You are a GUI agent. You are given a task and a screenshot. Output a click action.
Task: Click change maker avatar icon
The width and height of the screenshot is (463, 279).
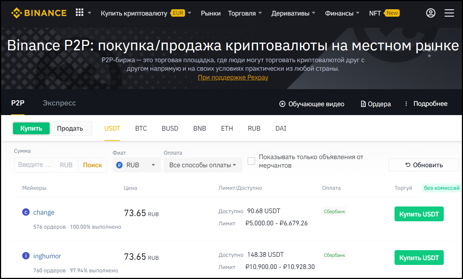click(26, 212)
